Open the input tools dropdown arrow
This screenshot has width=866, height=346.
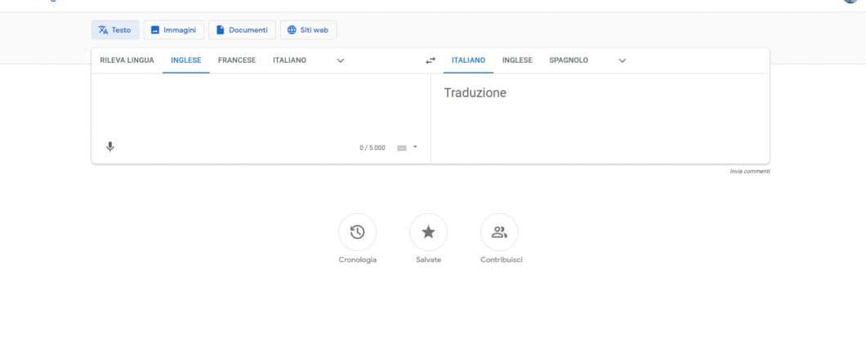415,147
